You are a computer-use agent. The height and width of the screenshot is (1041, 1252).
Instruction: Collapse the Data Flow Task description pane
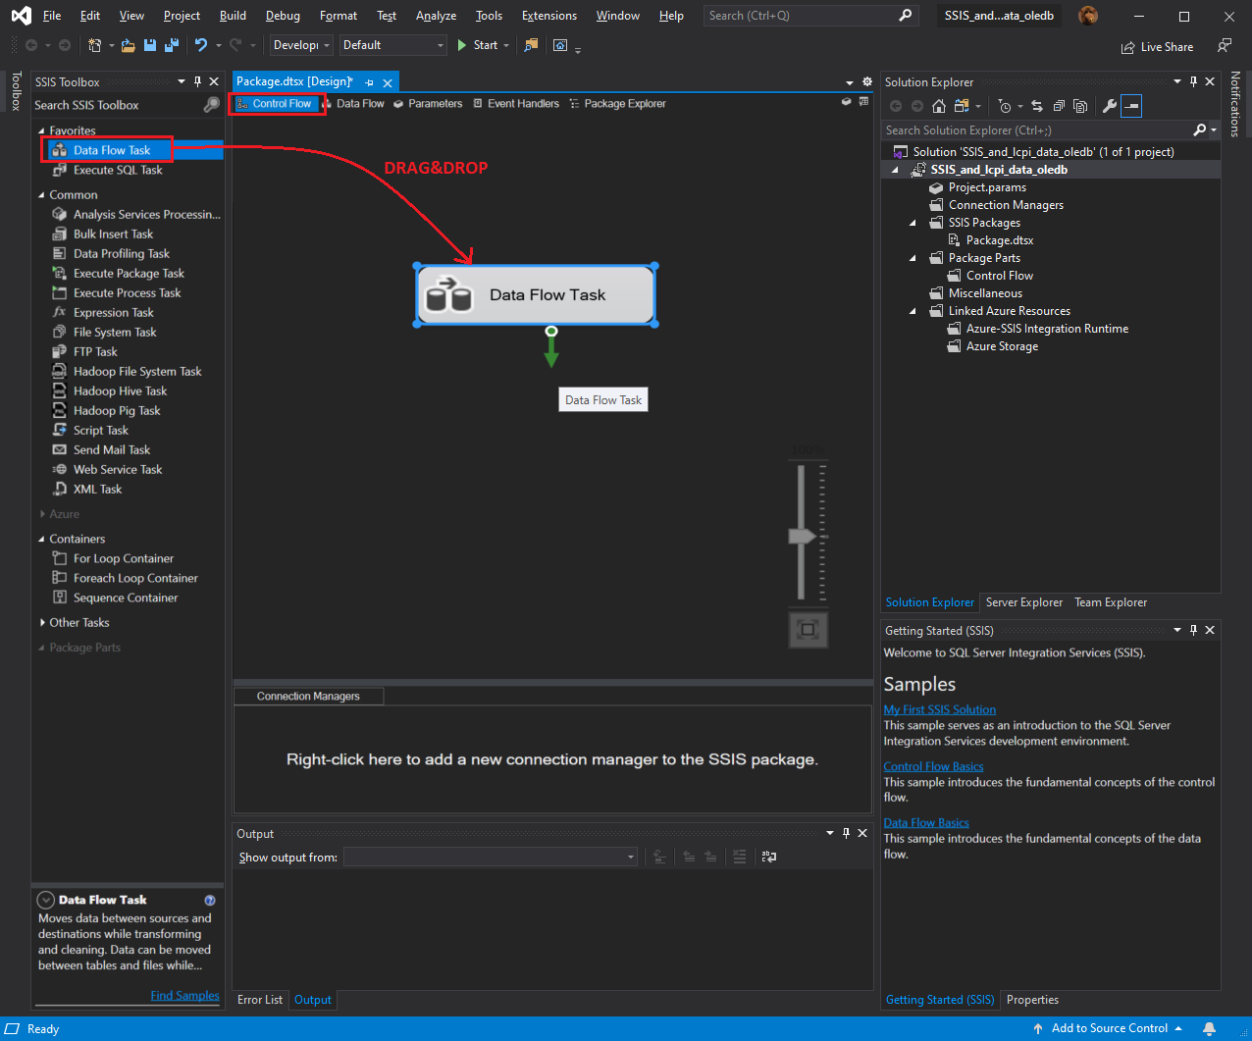(45, 900)
